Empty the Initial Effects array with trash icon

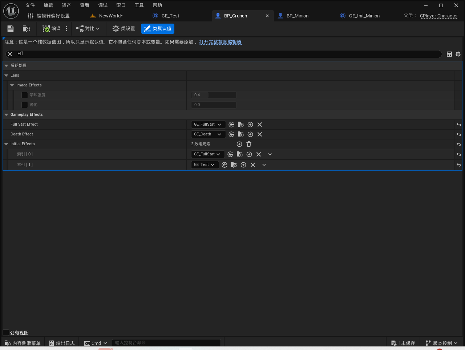click(249, 144)
